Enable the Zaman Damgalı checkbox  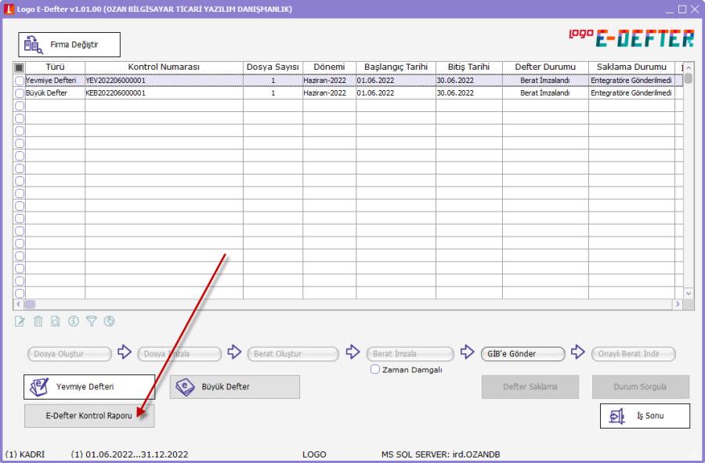click(x=375, y=369)
